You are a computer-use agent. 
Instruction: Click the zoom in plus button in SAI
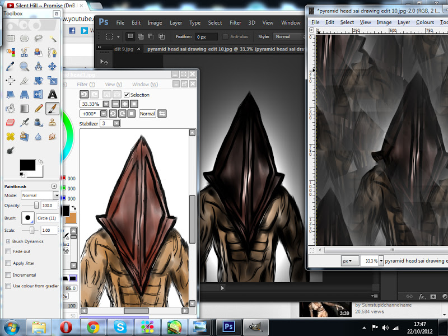point(124,104)
